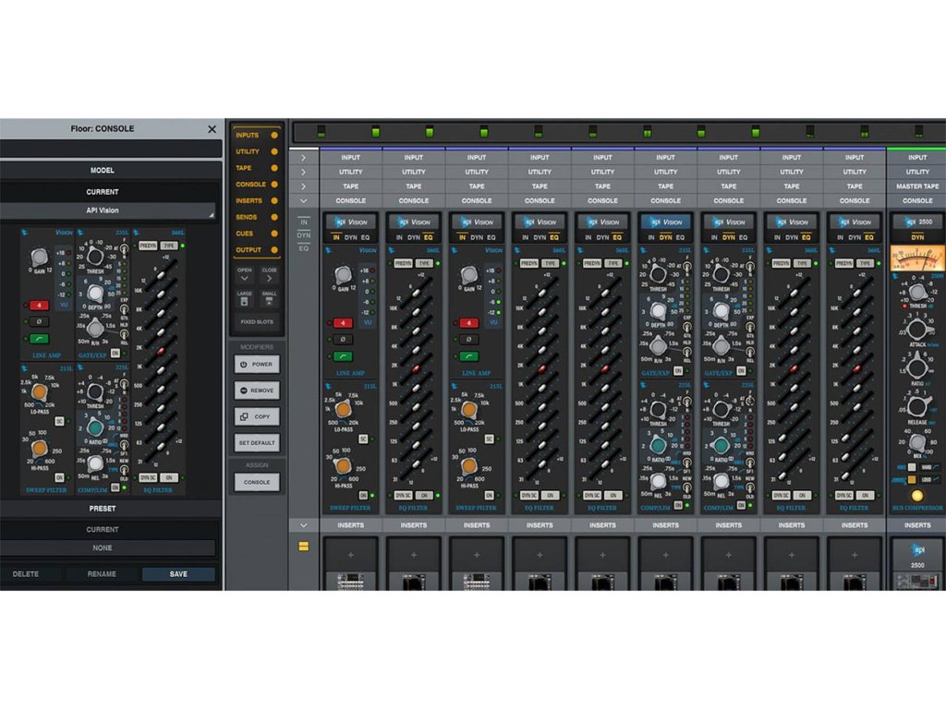946x709 pixels.
Task: Toggle the phase invert Ø button in Model preview
Action: click(39, 321)
